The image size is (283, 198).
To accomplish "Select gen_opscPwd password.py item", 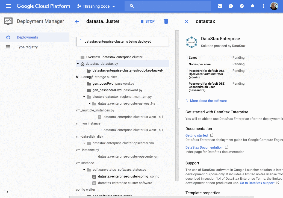I will tap(113, 84).
